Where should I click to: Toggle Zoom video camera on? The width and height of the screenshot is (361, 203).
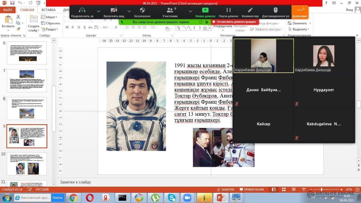(114, 11)
